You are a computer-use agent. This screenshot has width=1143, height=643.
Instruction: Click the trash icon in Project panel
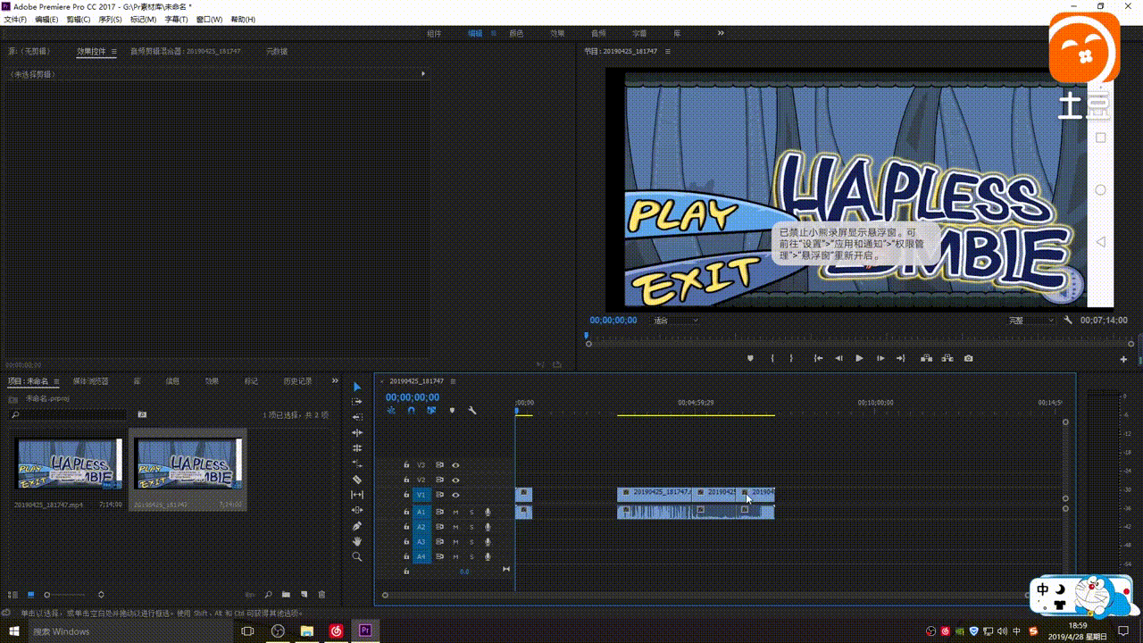point(321,595)
